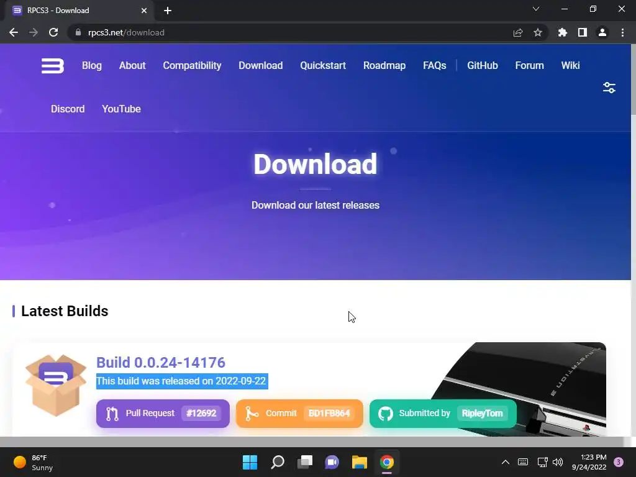
Task: Open Chrome three-dot menu
Action: coord(622,32)
